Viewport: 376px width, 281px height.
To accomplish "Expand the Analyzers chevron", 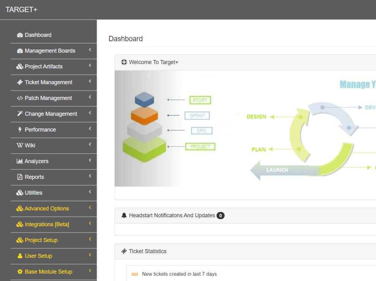I will click(90, 160).
